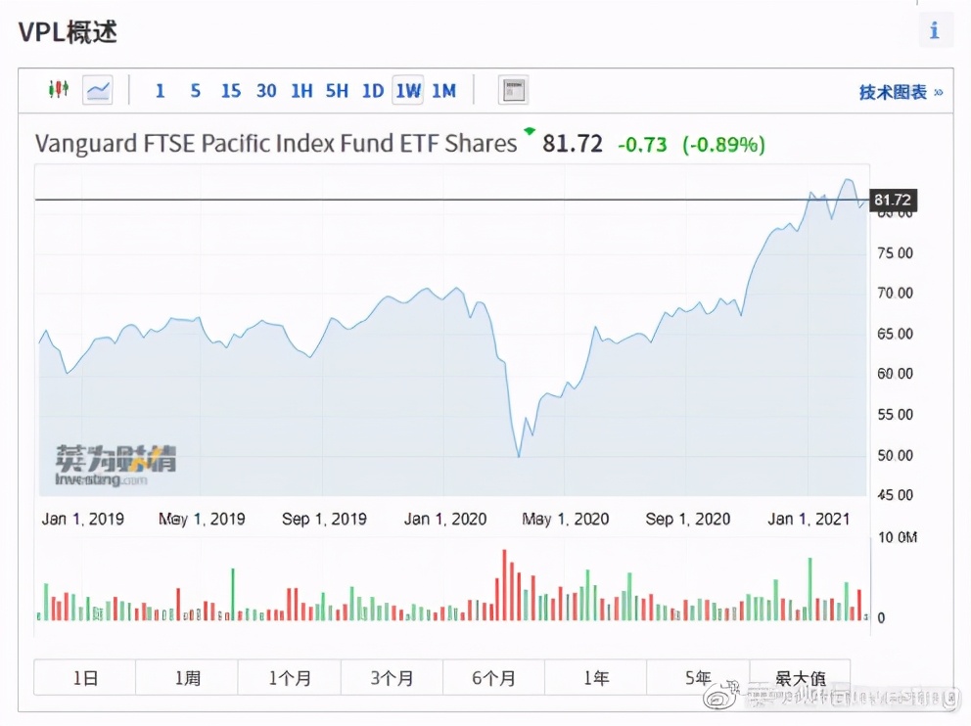Click the 81.72 price label on axis
Viewport: 971px width, 726px height.
(x=891, y=200)
